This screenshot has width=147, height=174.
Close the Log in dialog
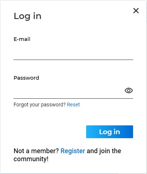point(136,11)
